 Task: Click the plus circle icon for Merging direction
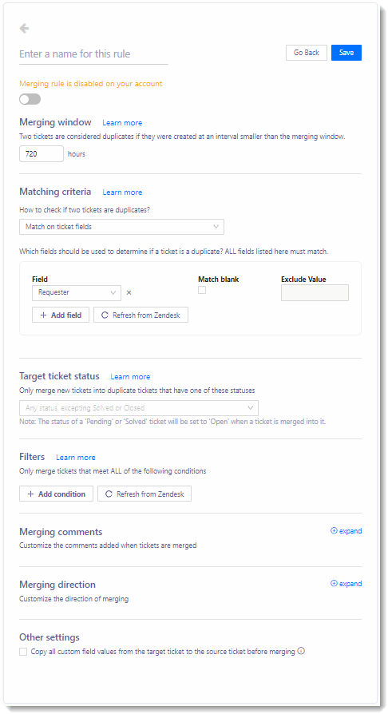pos(334,584)
